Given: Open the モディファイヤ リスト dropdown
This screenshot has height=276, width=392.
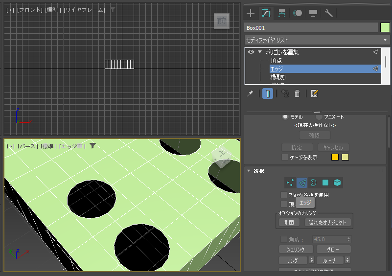Looking at the screenshot, I should pos(317,40).
